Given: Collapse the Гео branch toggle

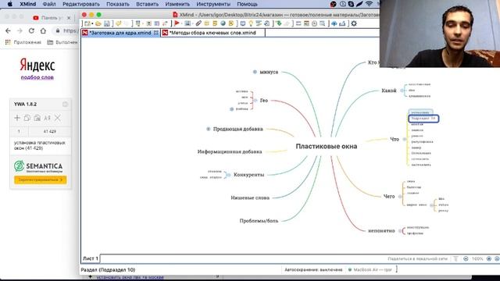Looking at the screenshot, I should [255, 101].
